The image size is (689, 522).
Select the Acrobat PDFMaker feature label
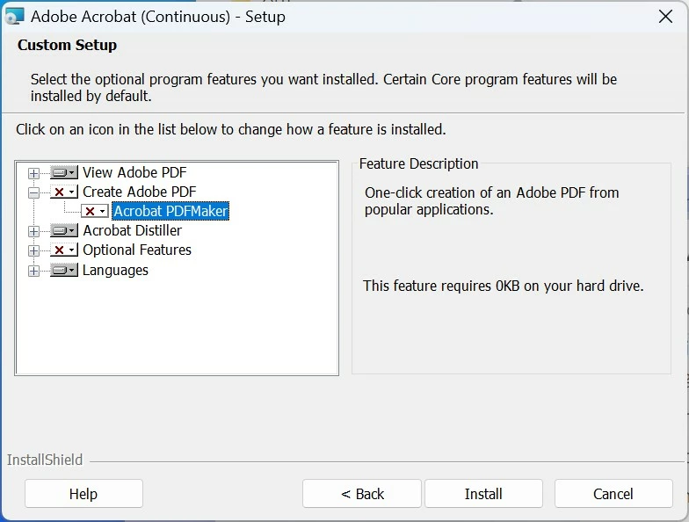click(170, 211)
